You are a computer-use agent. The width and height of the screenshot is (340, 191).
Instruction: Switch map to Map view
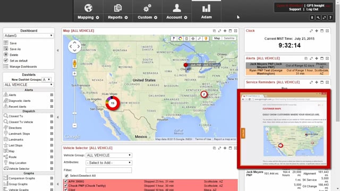click(217, 38)
